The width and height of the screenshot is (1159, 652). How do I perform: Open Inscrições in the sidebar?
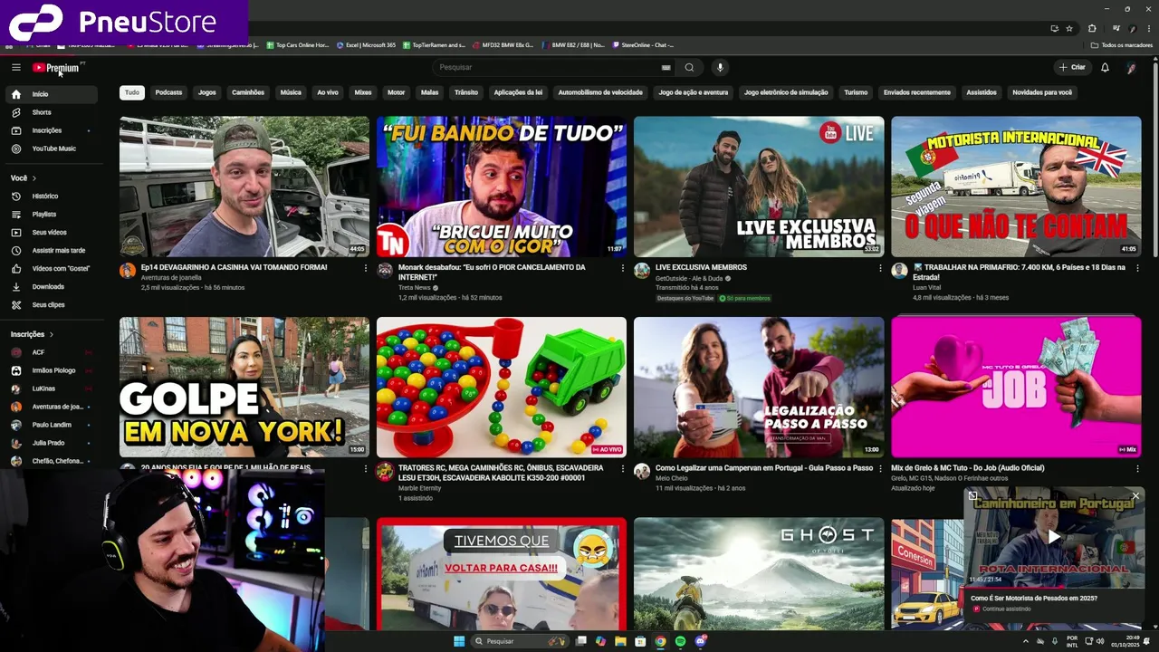53,130
